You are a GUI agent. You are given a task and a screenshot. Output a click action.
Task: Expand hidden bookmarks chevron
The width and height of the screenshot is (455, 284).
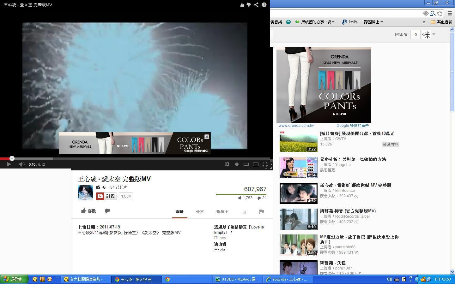pyautogui.click(x=424, y=22)
